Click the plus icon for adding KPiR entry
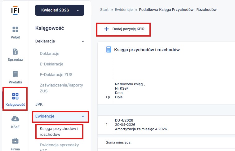Viewport: 235px width, 151px height. [107, 29]
